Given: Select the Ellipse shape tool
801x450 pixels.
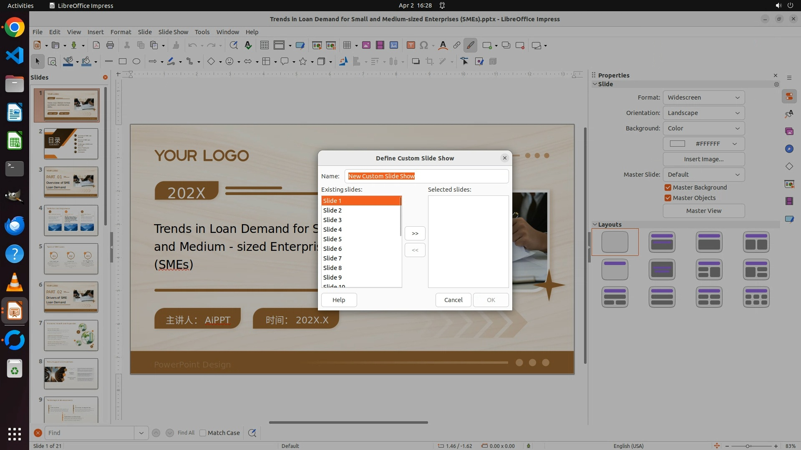Looking at the screenshot, I should click(136, 62).
